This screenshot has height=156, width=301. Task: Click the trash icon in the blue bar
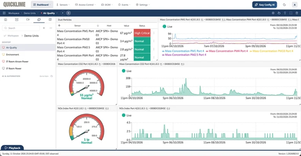pyautogui.click(x=297, y=13)
